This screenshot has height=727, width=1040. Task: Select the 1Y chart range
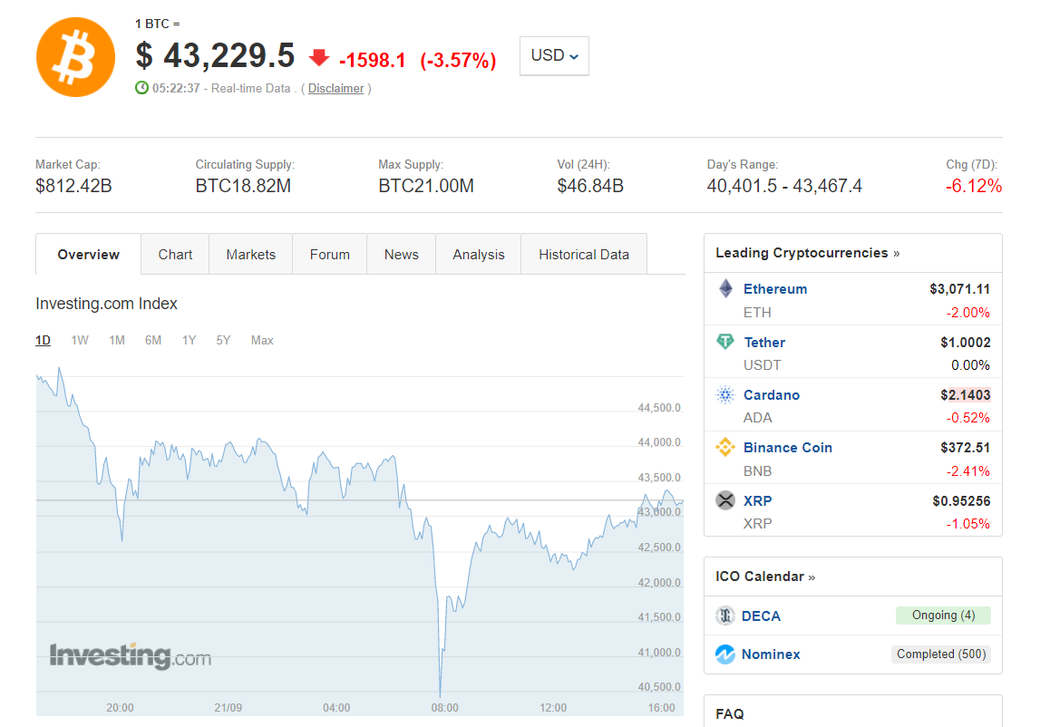[189, 340]
